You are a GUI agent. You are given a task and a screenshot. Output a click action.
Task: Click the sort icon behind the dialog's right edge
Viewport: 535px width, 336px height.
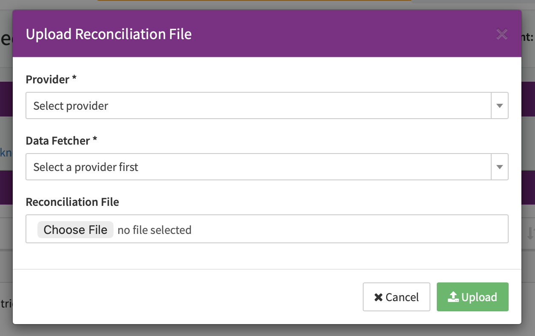click(x=530, y=233)
